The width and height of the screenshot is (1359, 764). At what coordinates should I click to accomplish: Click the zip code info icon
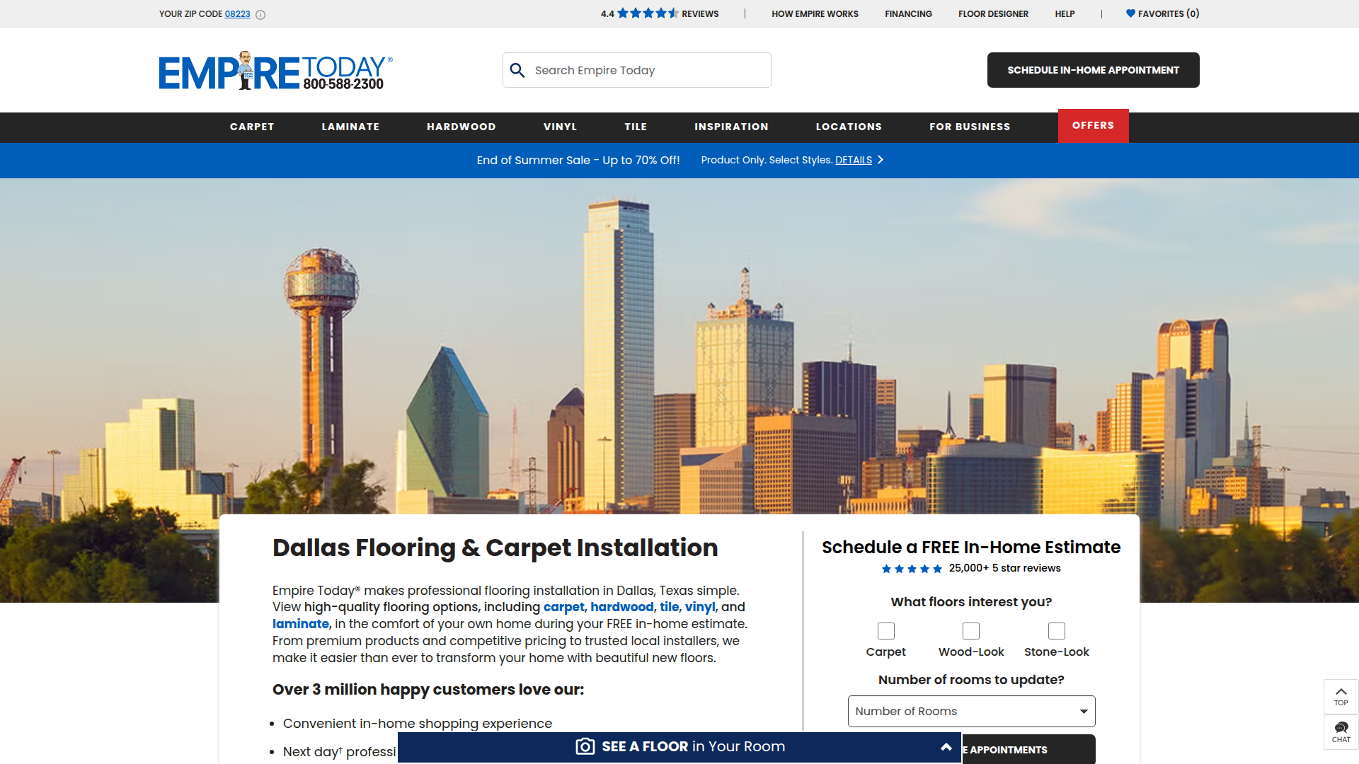(260, 14)
